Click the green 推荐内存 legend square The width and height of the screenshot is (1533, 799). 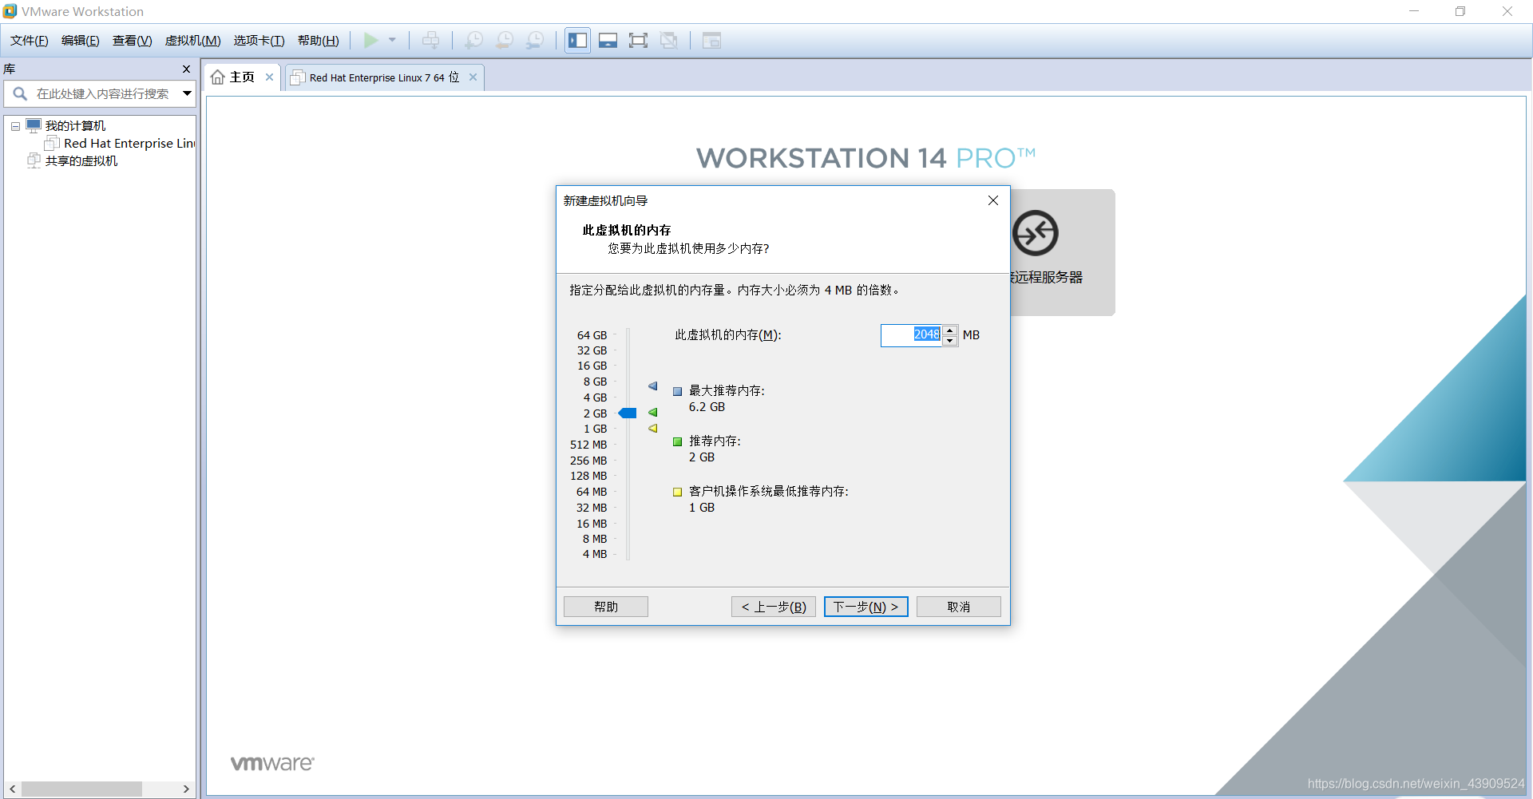tap(677, 442)
